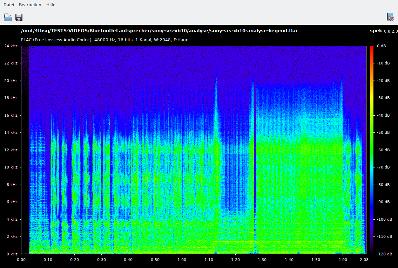Image resolution: width=398 pixels, height=268 pixels.
Task: Click the 20 kHz axis label
Action: [x=11, y=81]
